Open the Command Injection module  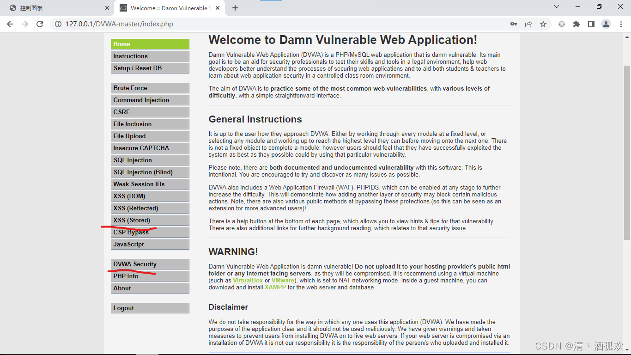click(x=150, y=100)
